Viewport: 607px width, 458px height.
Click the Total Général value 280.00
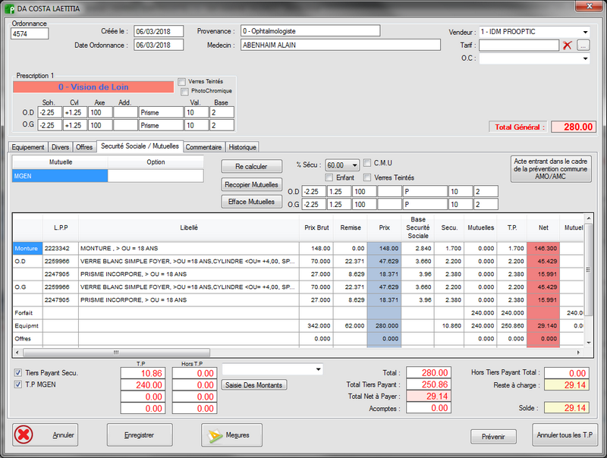coord(574,127)
